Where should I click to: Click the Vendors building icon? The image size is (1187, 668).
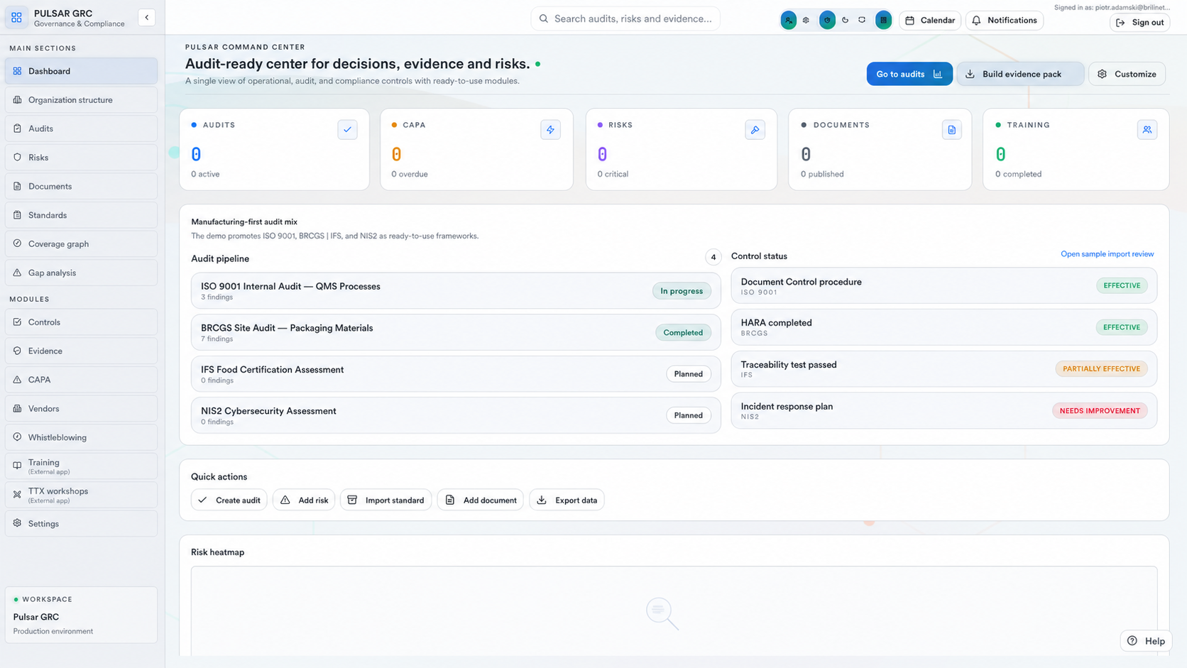17,408
